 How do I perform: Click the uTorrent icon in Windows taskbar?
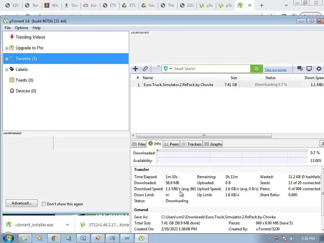pyautogui.click(x=141, y=238)
